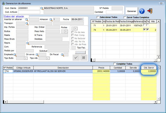Click the lines grid scroll right arrow

click(155, 102)
